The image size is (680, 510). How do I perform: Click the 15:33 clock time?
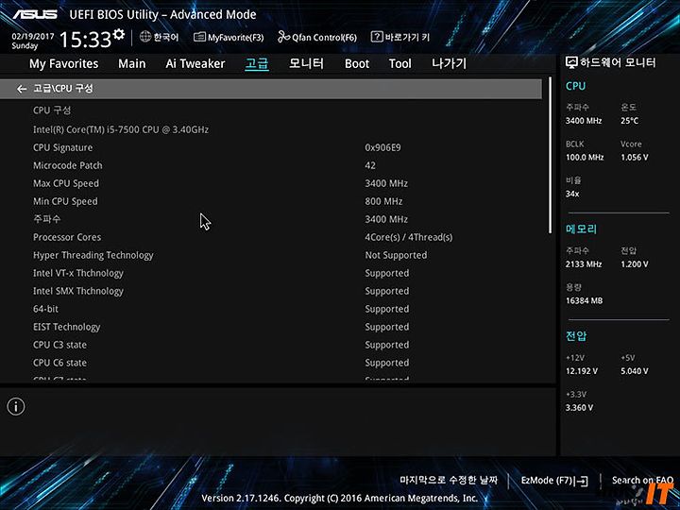85,40
